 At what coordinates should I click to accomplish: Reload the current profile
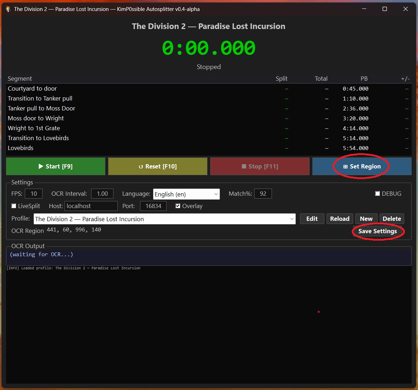[340, 219]
